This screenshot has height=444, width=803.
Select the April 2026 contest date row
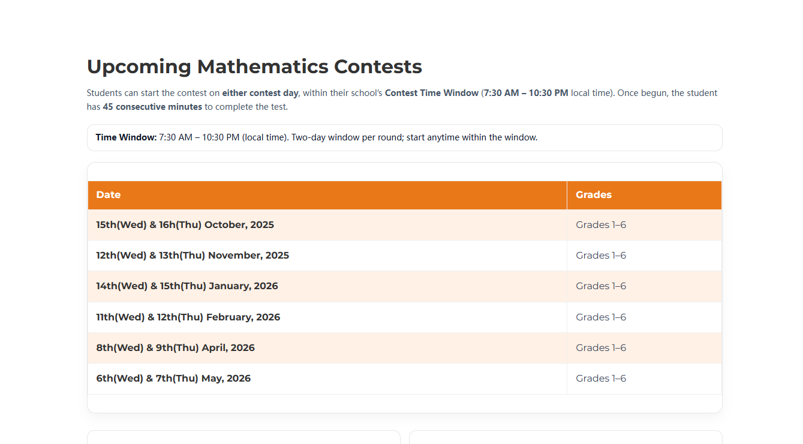pyautogui.click(x=175, y=348)
